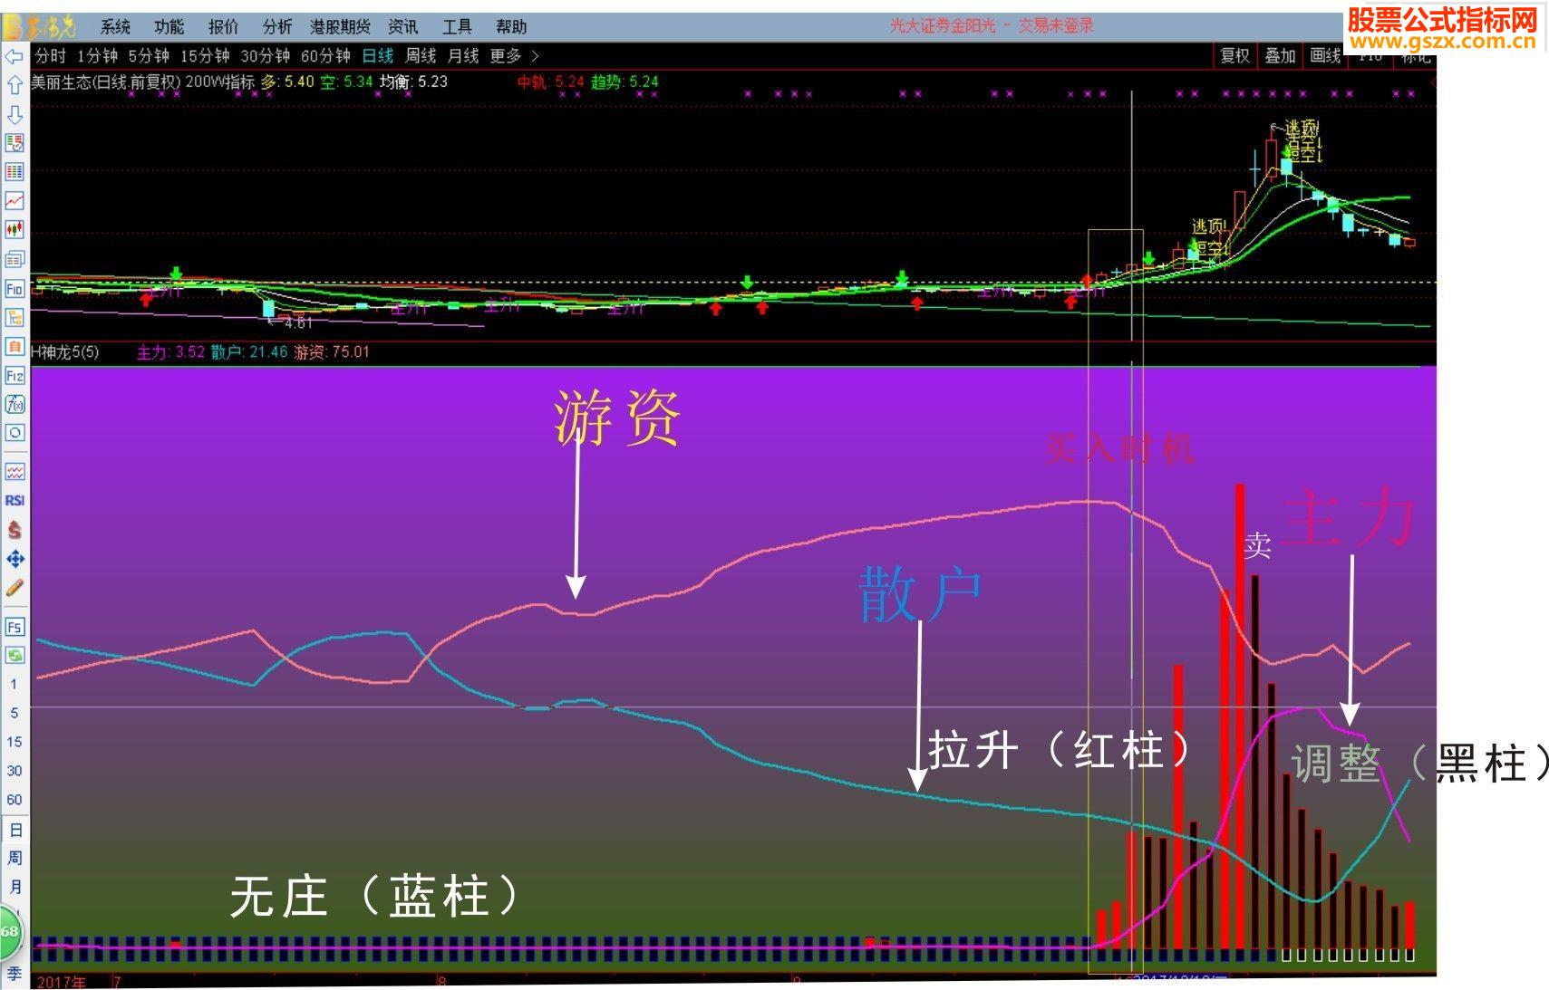Open the 报价 menu
The height and width of the screenshot is (990, 1549).
point(223,27)
